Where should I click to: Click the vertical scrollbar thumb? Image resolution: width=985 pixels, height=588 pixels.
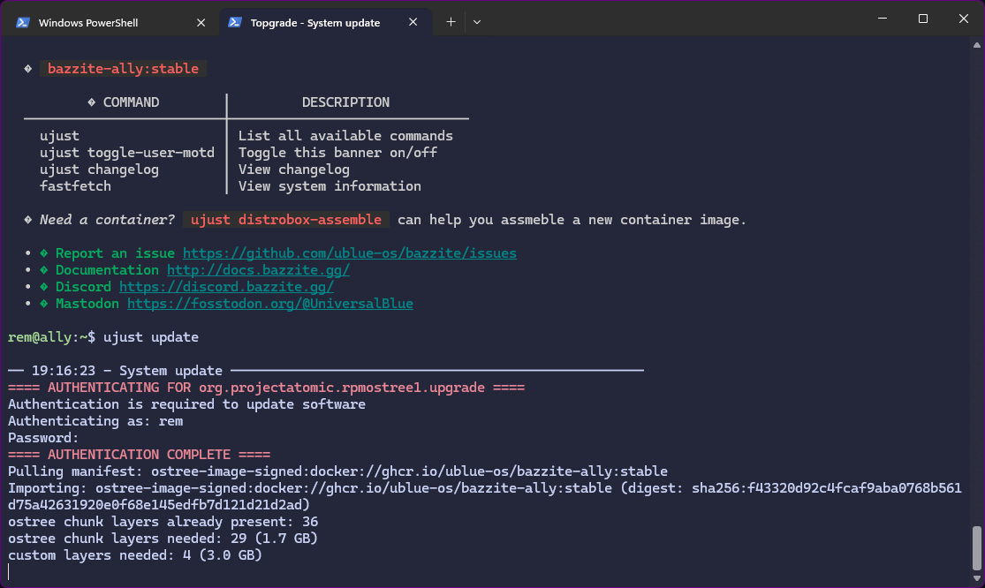pyautogui.click(x=976, y=547)
